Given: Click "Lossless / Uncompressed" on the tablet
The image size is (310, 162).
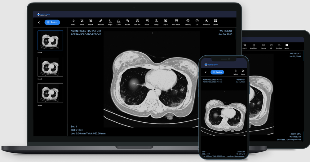Looking at the screenshot, I should (x=289, y=140).
